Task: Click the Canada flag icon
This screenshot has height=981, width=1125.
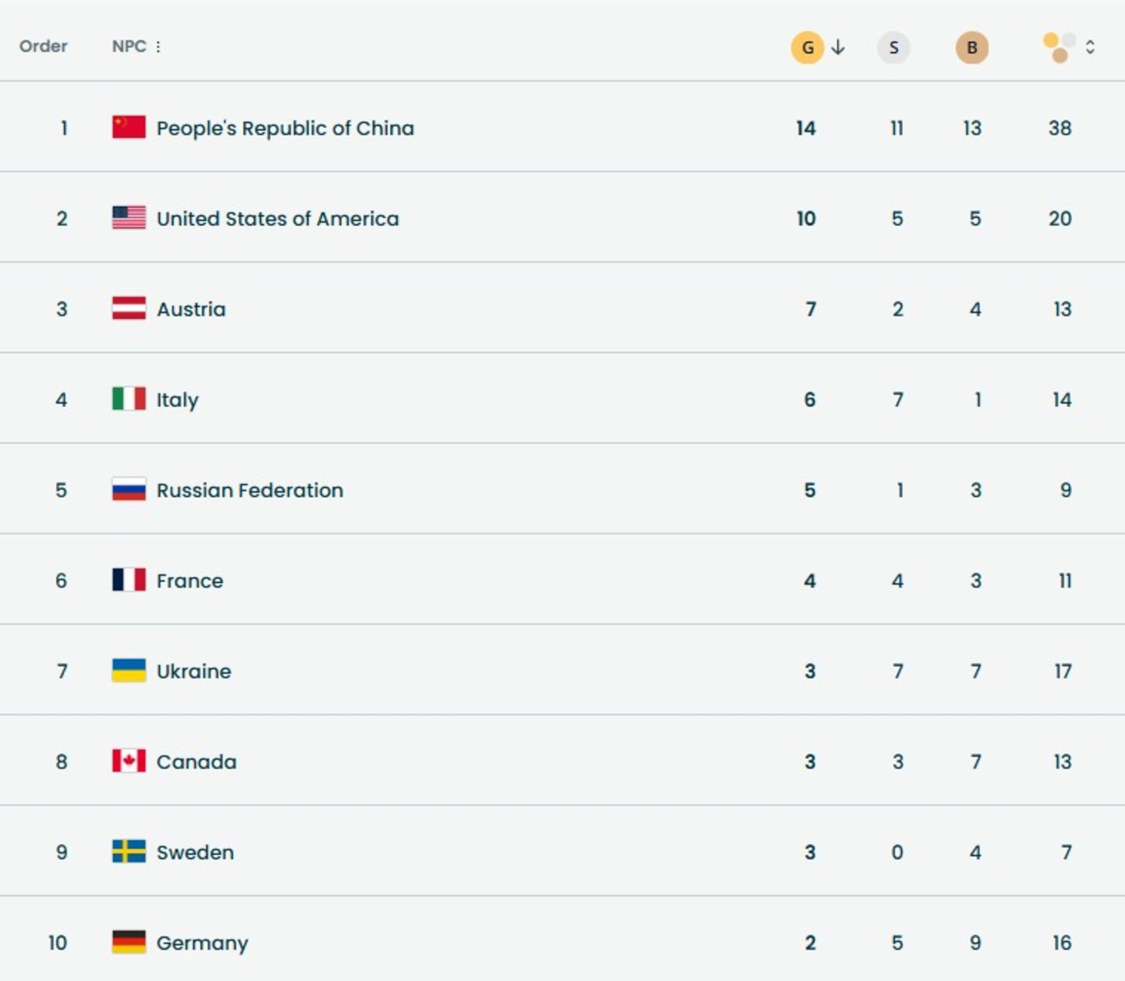Action: click(129, 761)
